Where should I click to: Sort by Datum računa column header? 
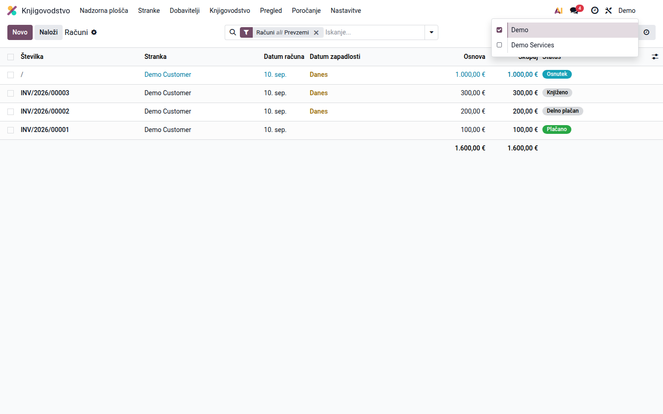[x=284, y=57]
